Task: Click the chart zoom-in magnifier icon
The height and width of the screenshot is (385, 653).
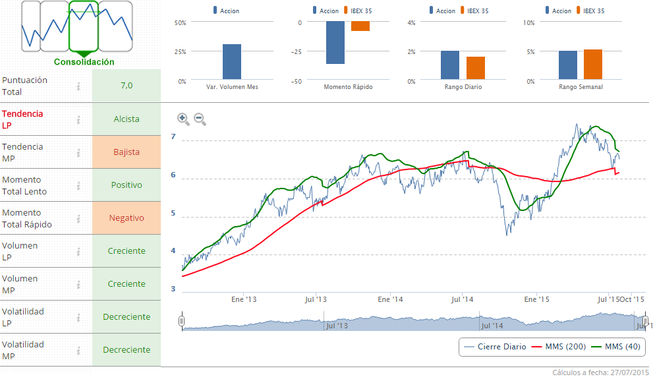Action: 183,119
